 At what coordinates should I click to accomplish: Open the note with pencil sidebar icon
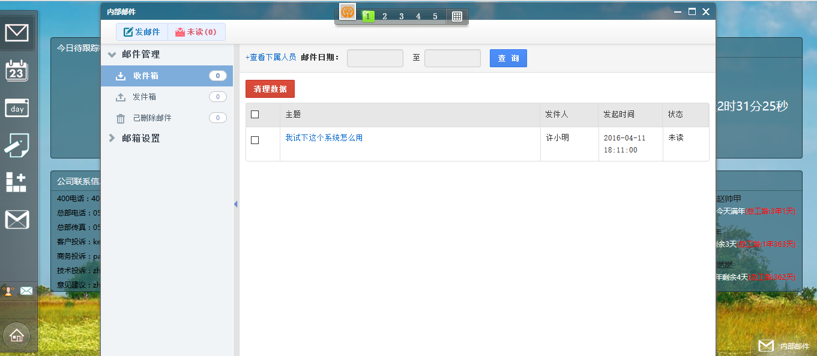point(17,145)
